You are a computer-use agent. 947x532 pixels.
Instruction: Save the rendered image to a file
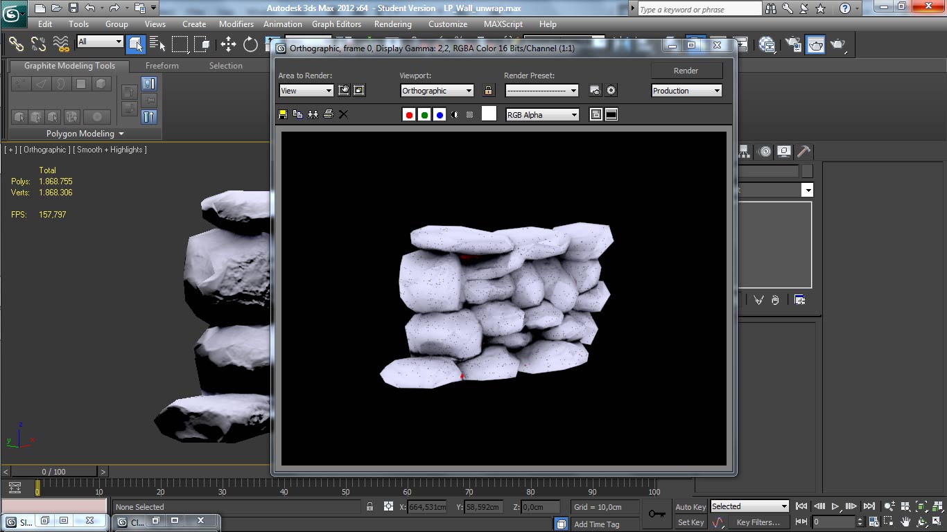[283, 114]
